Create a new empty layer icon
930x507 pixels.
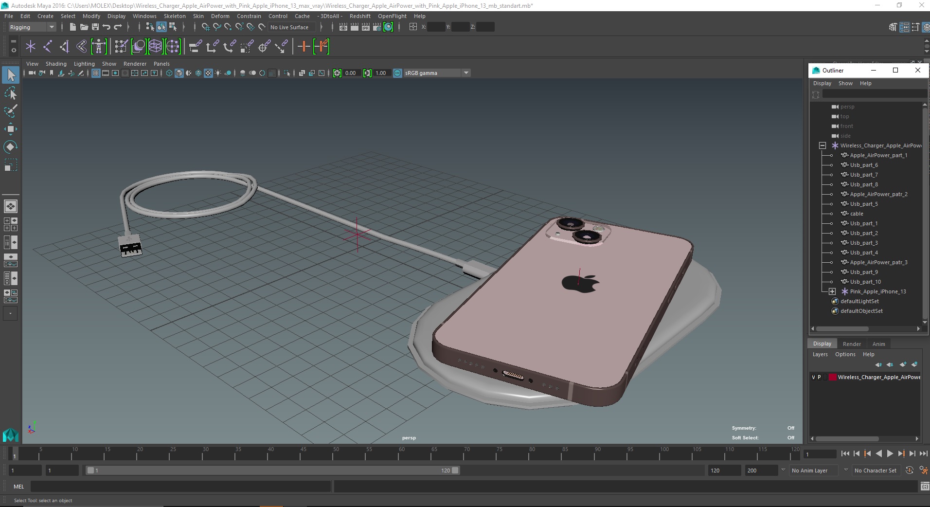coord(903,364)
